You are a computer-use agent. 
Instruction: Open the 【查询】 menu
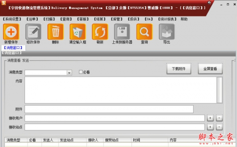coord(66,19)
